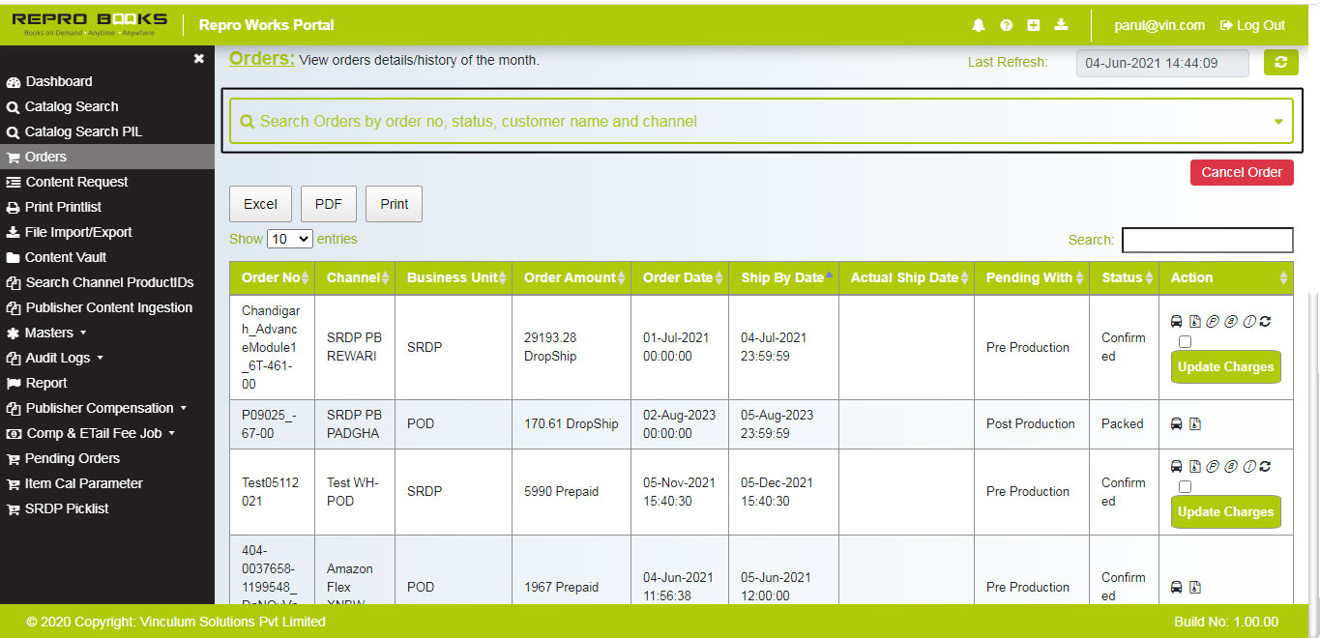The height and width of the screenshot is (638, 1320).
Task: Go to Content Vault in the sidebar
Action: click(x=65, y=257)
